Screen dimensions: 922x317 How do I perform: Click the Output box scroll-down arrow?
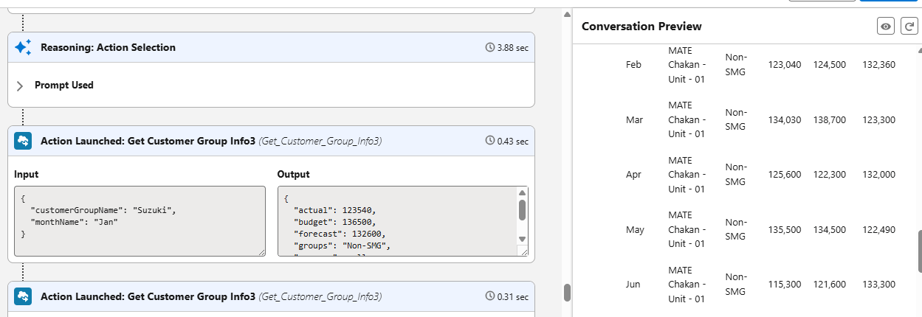click(522, 239)
